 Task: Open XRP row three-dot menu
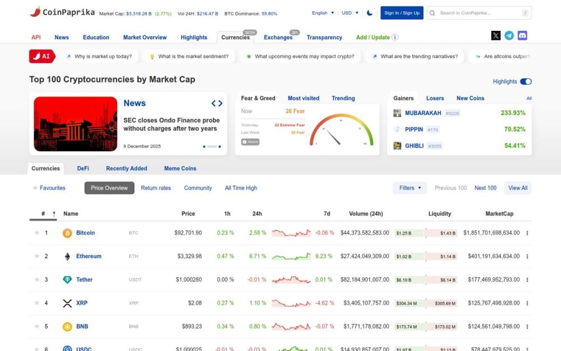tap(527, 303)
